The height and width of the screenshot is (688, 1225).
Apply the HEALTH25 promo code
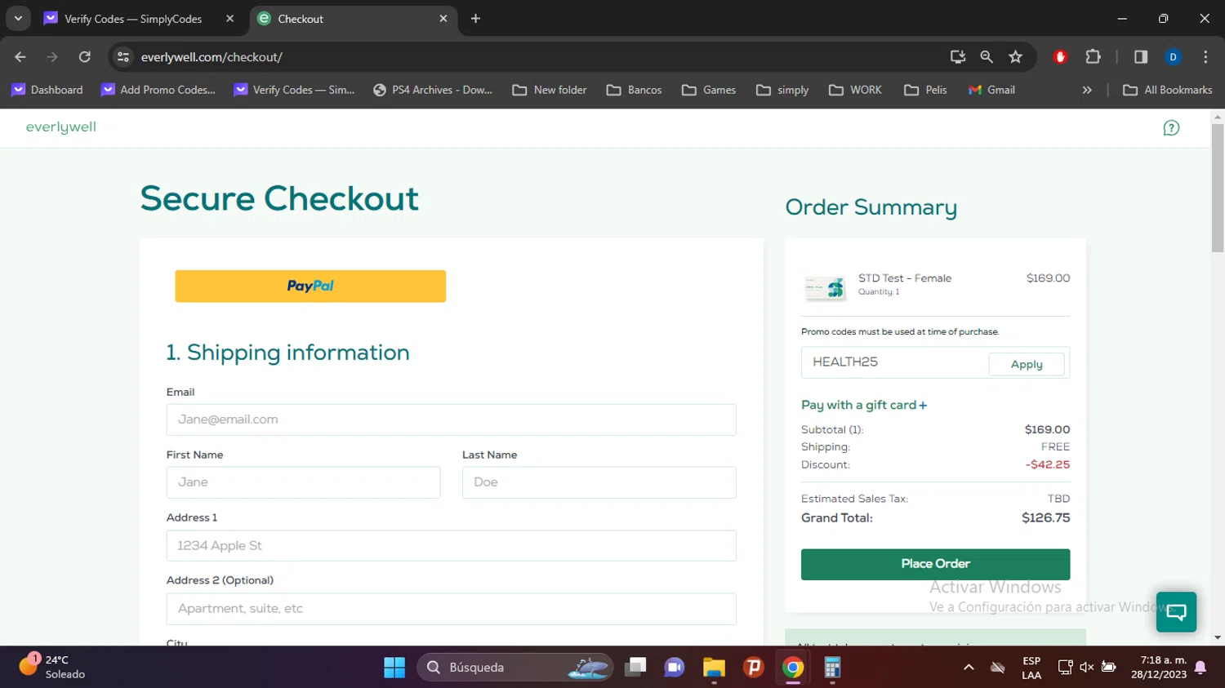click(x=1027, y=364)
